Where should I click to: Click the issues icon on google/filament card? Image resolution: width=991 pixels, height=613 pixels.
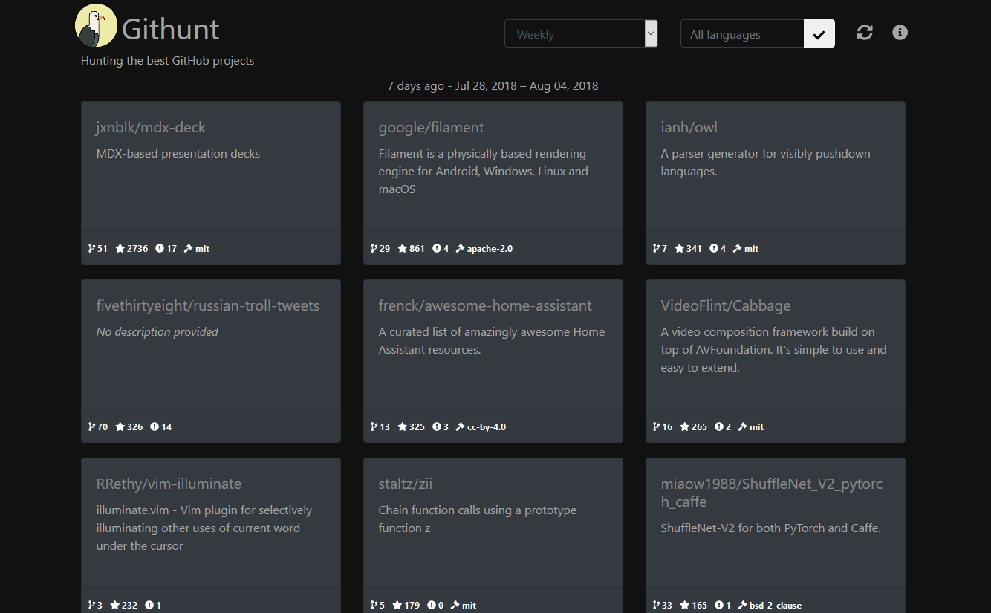(437, 249)
